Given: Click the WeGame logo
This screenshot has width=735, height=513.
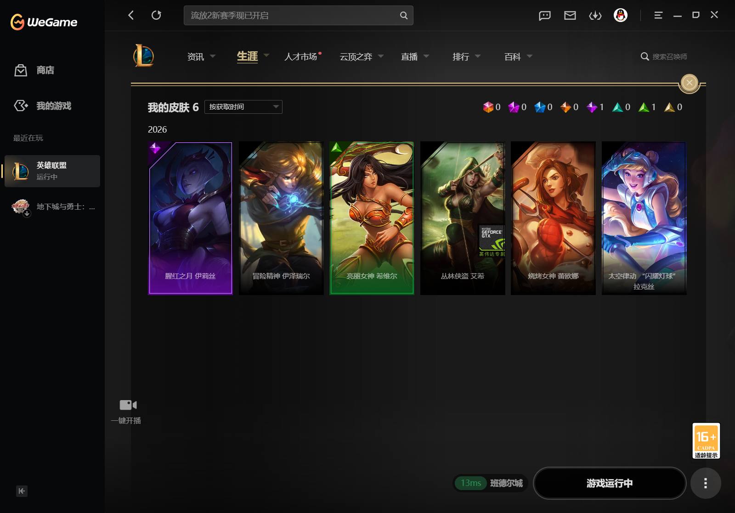Looking at the screenshot, I should coord(44,22).
